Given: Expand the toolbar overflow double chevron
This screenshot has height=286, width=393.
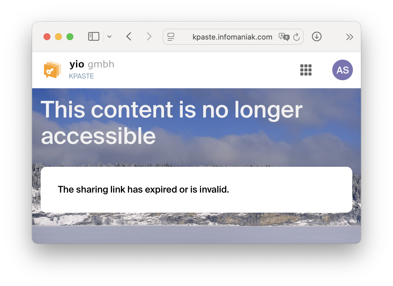Looking at the screenshot, I should 349,37.
